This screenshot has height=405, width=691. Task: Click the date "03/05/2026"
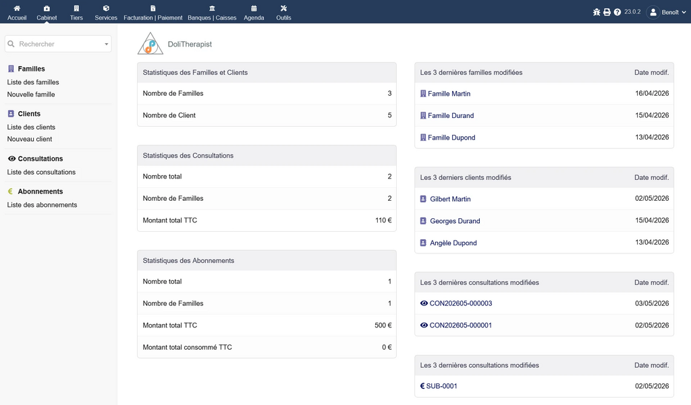click(x=652, y=303)
